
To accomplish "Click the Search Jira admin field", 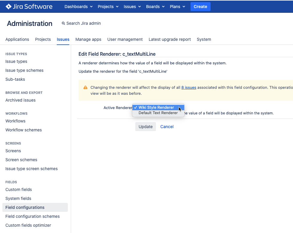I will pyautogui.click(x=84, y=23).
